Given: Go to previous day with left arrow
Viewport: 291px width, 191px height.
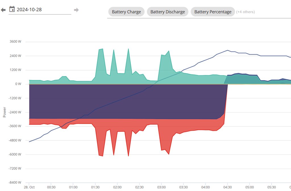Looking at the screenshot, I should (x=3, y=10).
